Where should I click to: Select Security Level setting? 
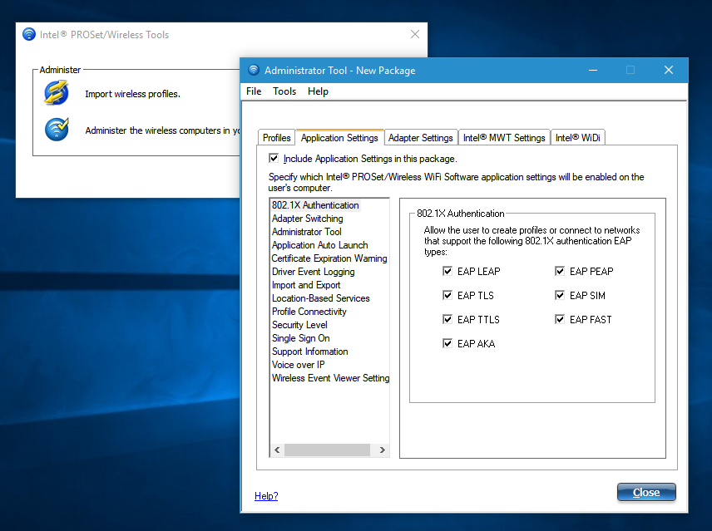pyautogui.click(x=299, y=325)
